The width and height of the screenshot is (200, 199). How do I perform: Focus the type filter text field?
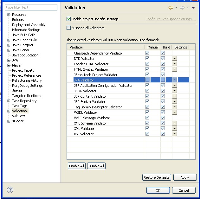point(31,7)
